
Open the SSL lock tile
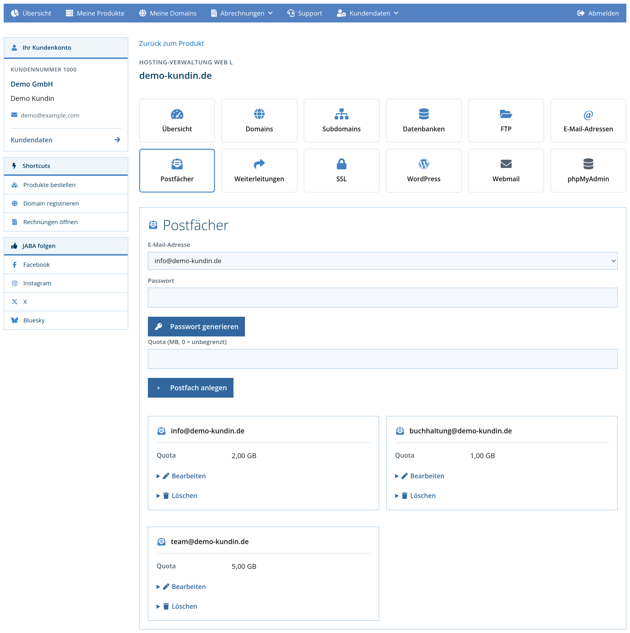(341, 170)
